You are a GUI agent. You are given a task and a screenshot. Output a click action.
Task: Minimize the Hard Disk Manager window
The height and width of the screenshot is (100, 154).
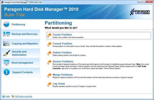point(140,2)
